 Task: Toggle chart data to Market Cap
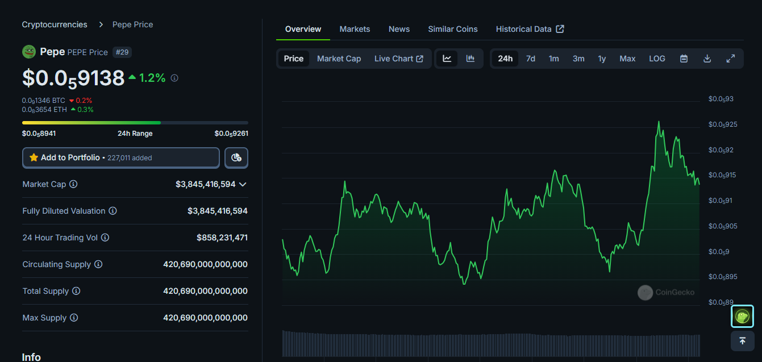click(339, 59)
